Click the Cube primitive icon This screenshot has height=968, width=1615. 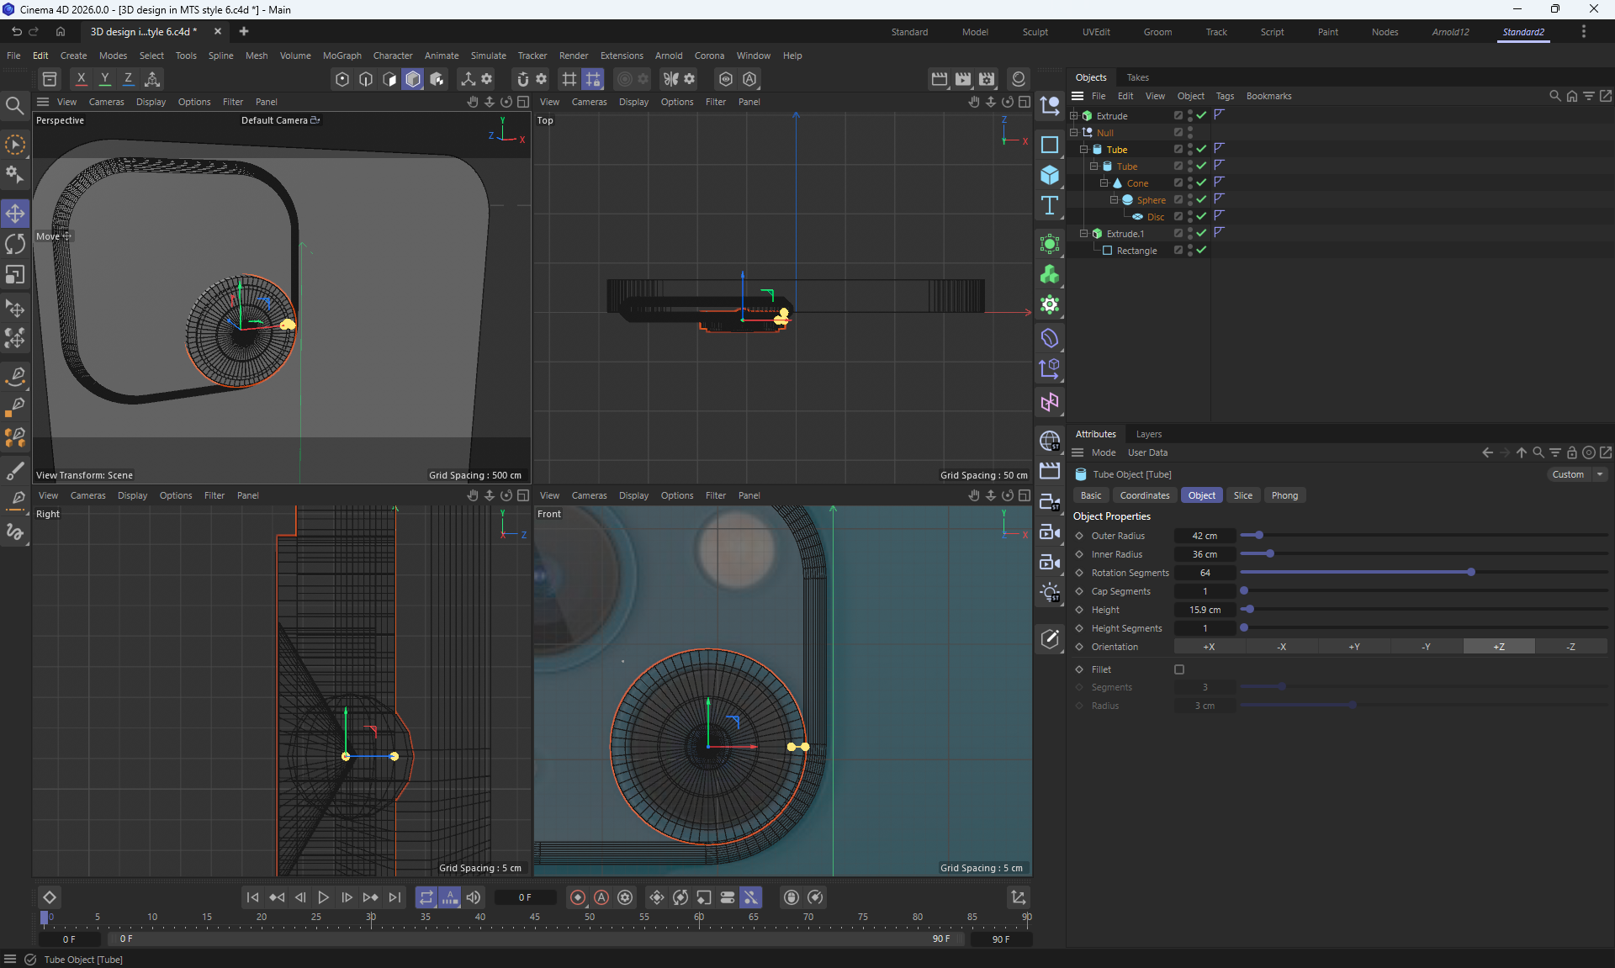(x=1049, y=175)
